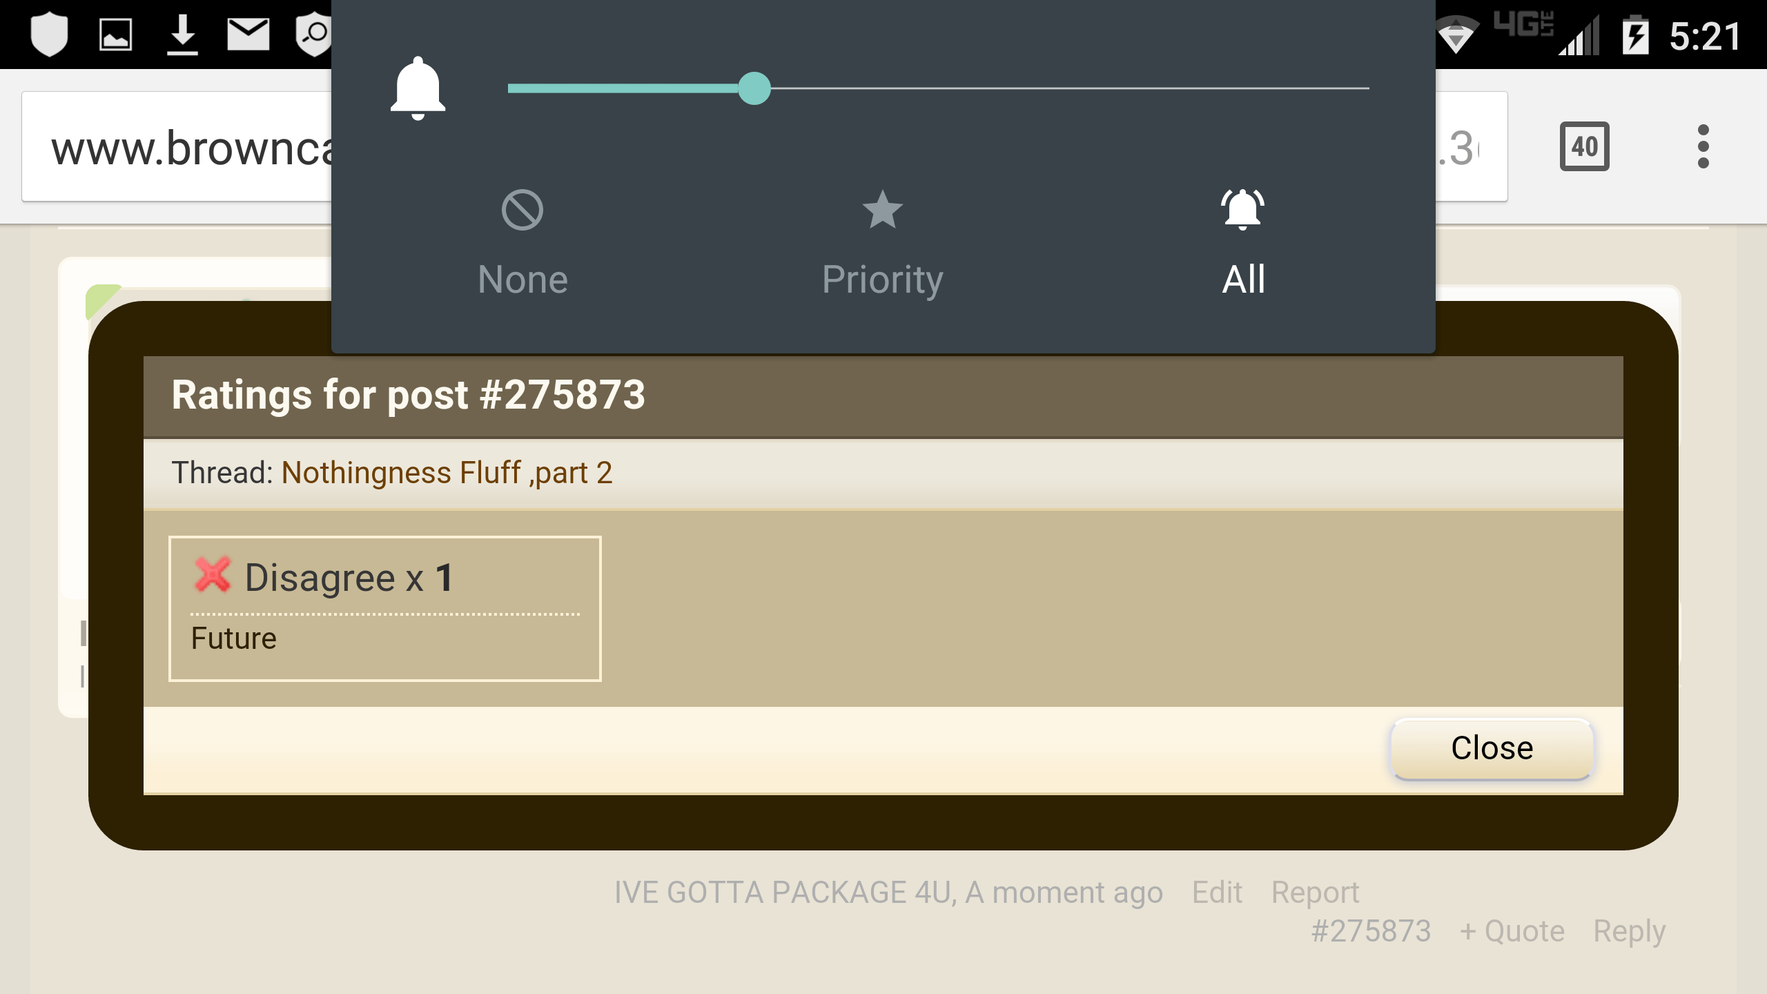
Task: Click the red Disagree rating icon
Action: 212,575
